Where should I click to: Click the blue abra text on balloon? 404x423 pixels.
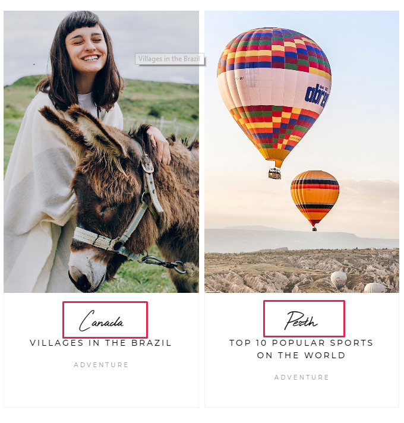coord(317,96)
